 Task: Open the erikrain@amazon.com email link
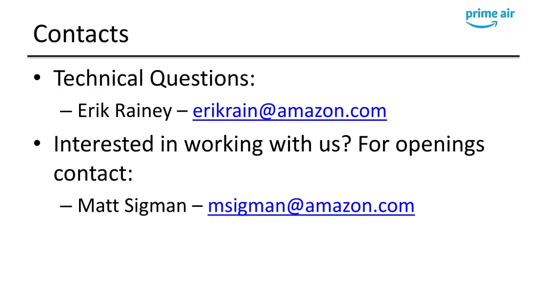coord(290,111)
